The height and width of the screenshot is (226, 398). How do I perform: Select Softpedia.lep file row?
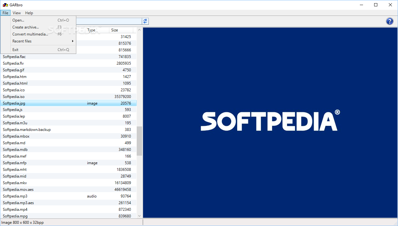pos(68,116)
